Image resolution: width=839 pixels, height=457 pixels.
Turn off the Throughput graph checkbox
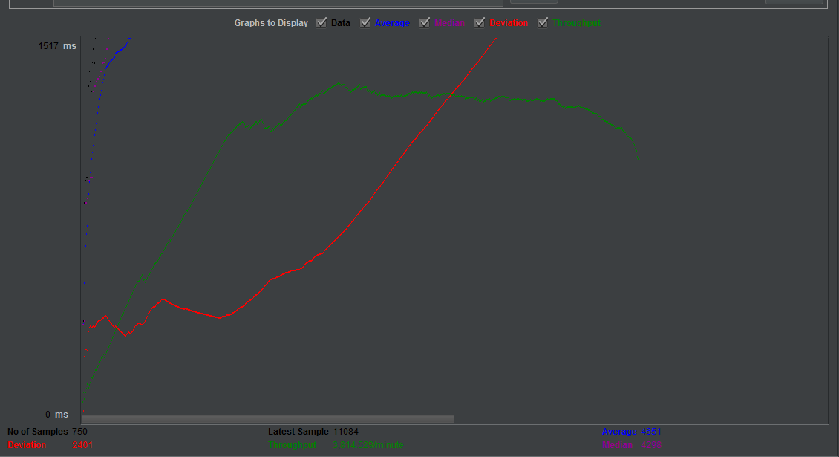[543, 22]
